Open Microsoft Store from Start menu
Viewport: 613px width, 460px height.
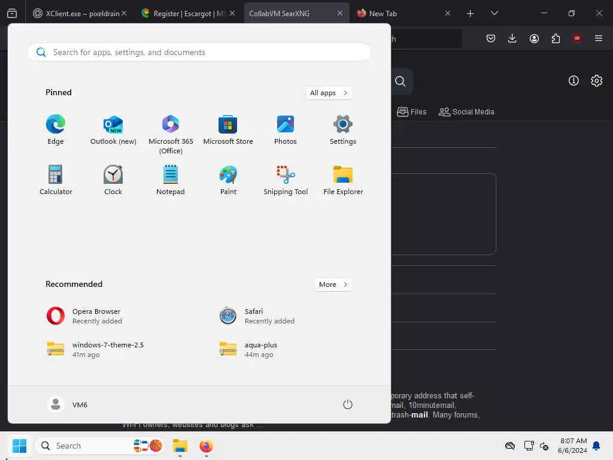228,130
